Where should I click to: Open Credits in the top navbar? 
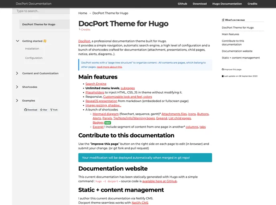[252, 4]
